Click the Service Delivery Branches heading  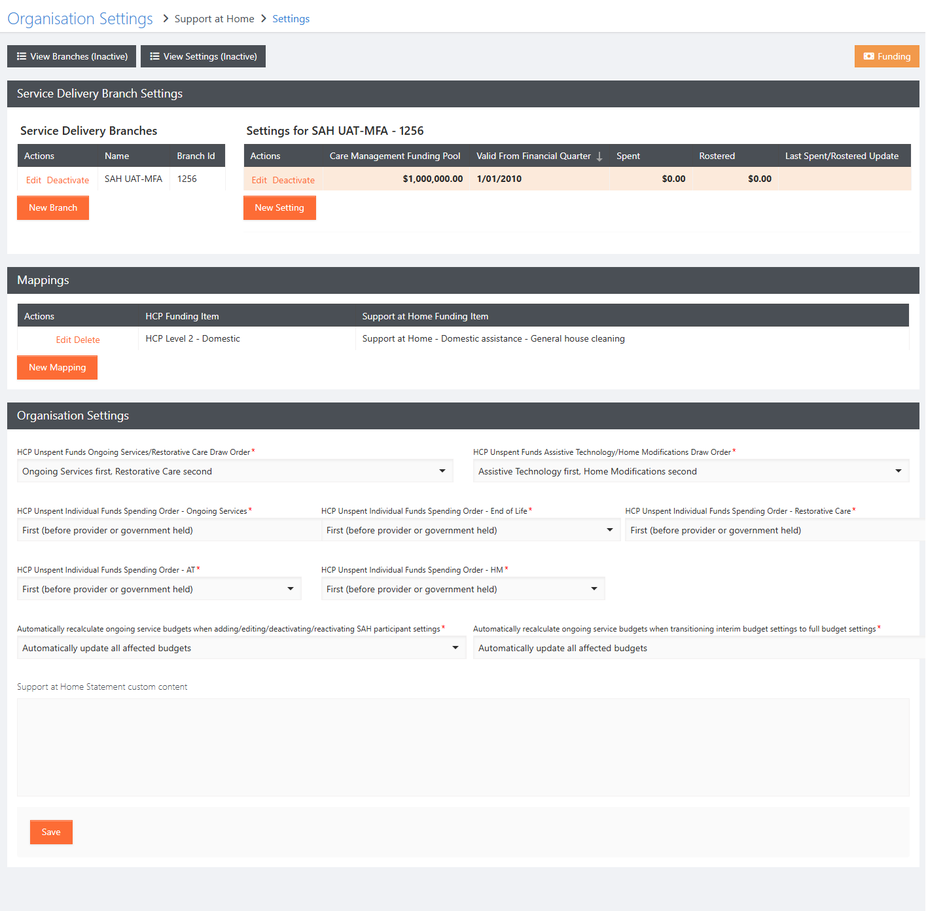pyautogui.click(x=89, y=131)
